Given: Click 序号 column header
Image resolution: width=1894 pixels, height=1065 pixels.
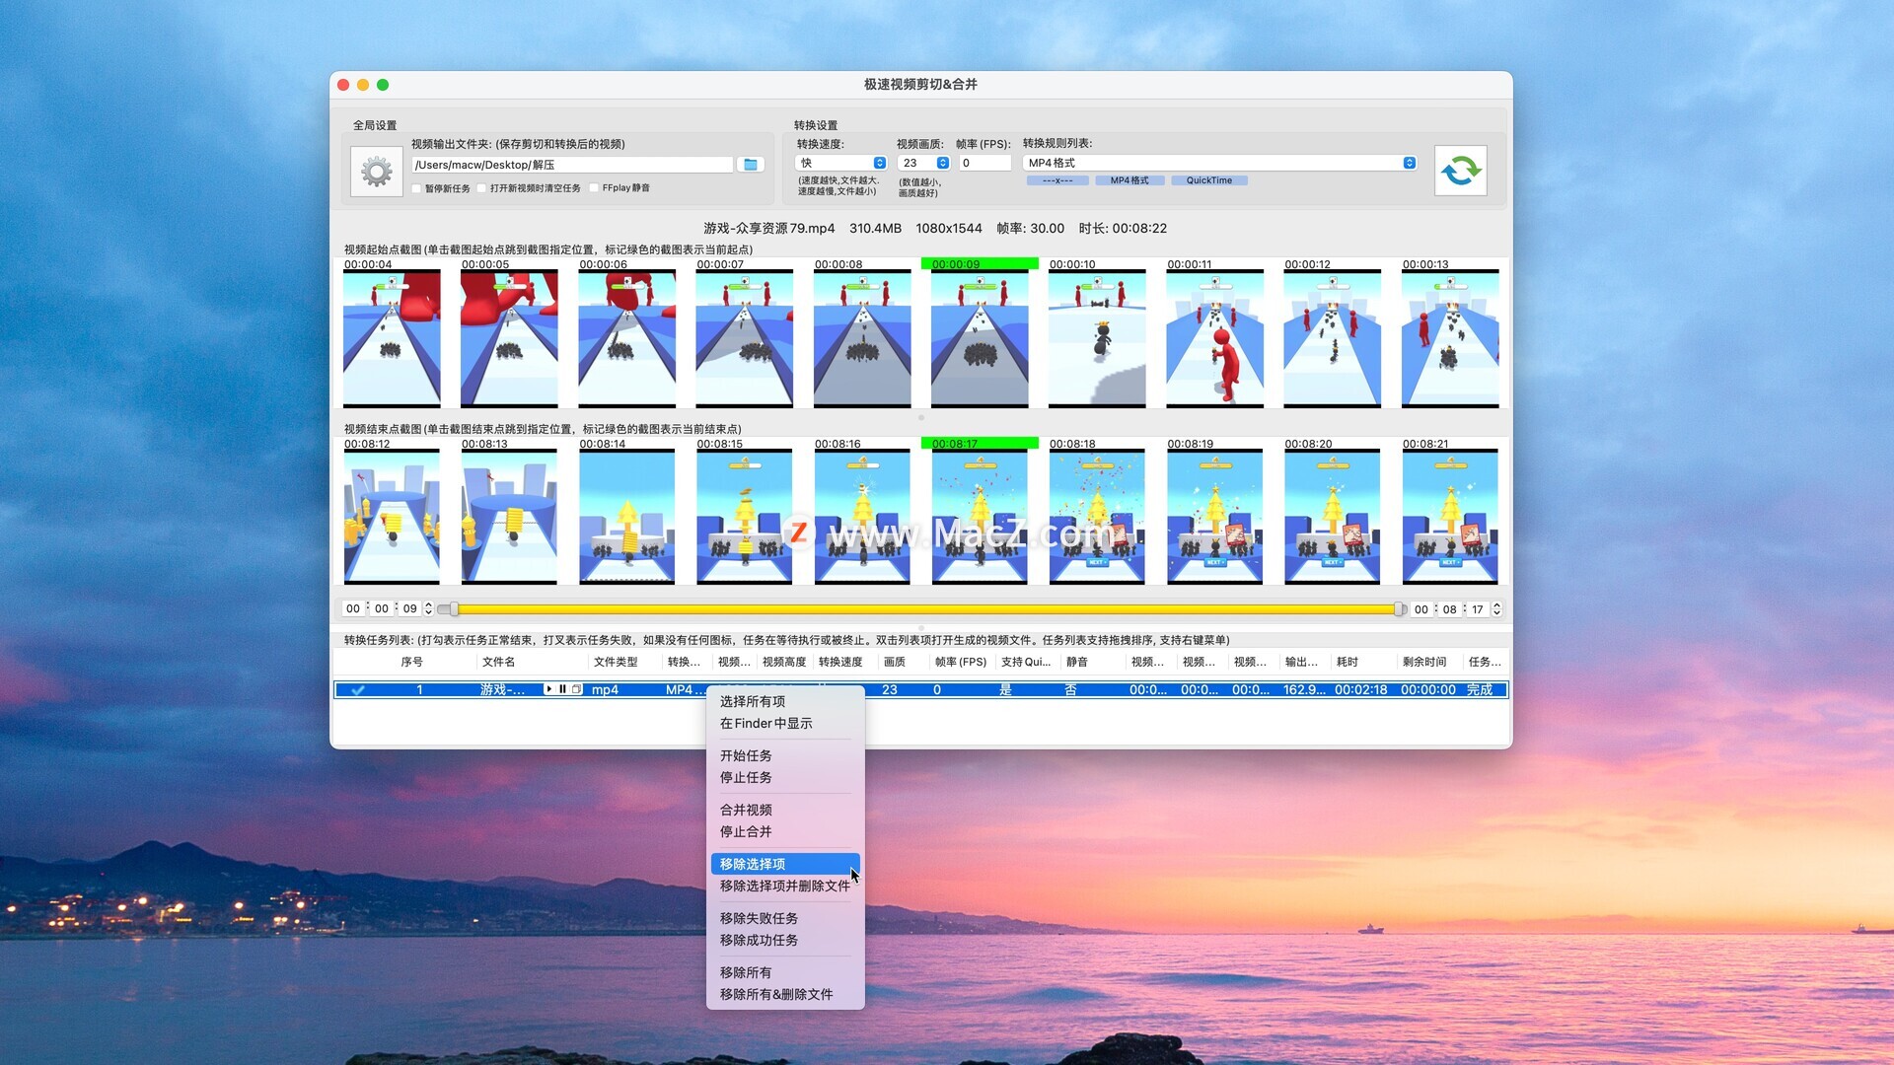Looking at the screenshot, I should tap(411, 662).
